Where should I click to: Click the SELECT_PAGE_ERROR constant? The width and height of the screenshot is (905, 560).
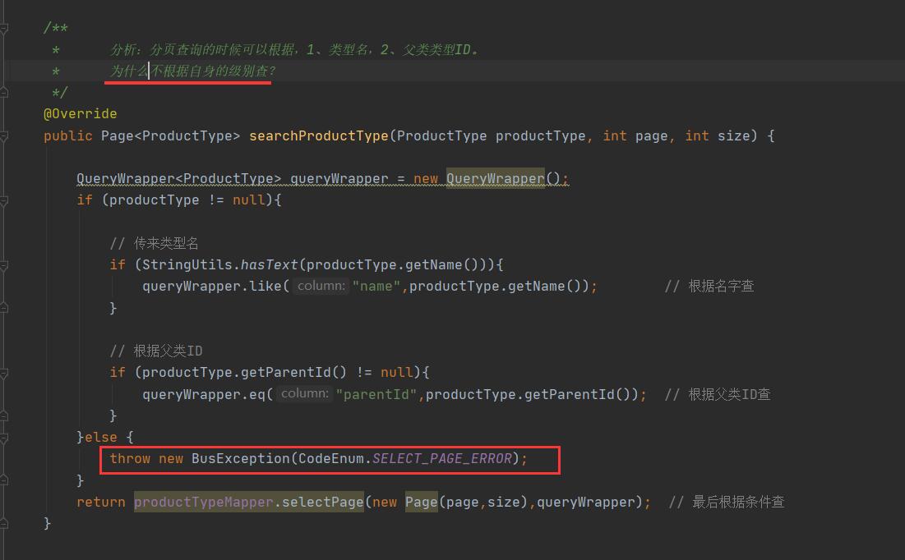(442, 459)
